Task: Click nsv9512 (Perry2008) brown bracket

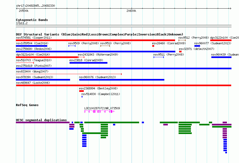Action: click(182, 40)
